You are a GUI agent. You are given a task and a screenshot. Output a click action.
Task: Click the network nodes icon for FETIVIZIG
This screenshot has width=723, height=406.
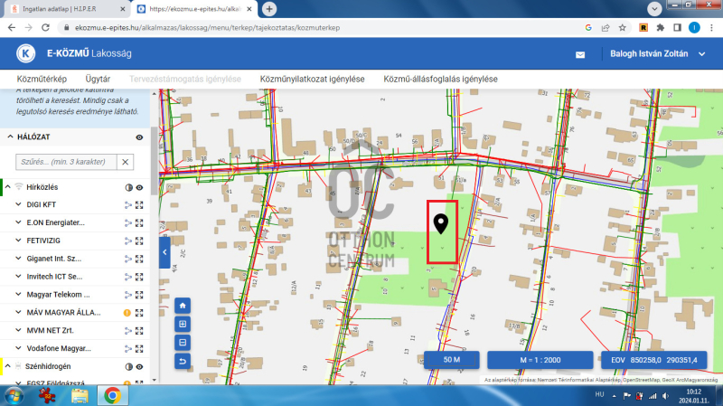pyautogui.click(x=127, y=241)
